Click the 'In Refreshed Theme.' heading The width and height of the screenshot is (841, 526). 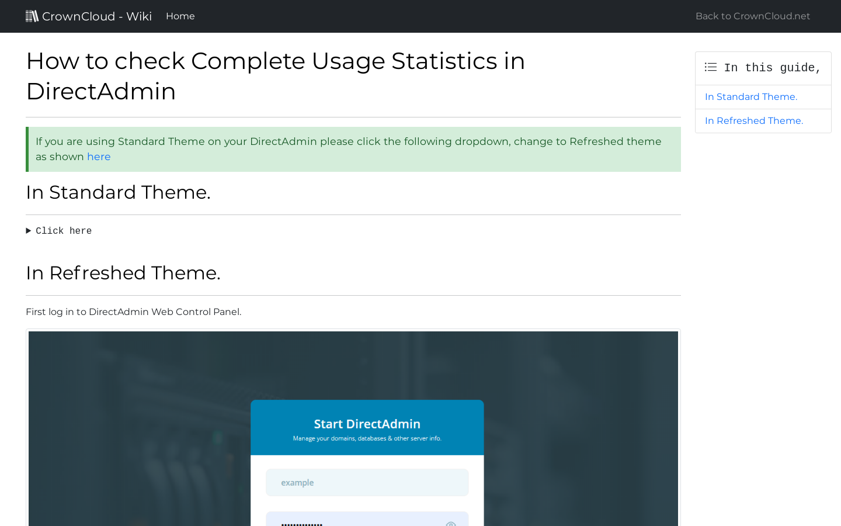click(x=123, y=272)
